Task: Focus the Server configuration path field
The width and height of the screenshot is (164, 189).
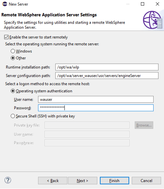Action: click(107, 76)
